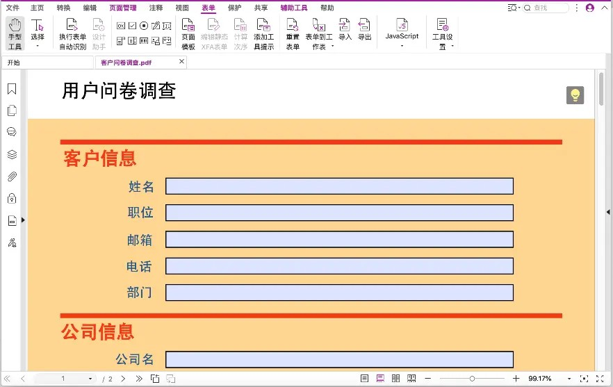Close the 客户问卷调查.pdf tab
Screen dimensions: 613x387
[x=181, y=61]
